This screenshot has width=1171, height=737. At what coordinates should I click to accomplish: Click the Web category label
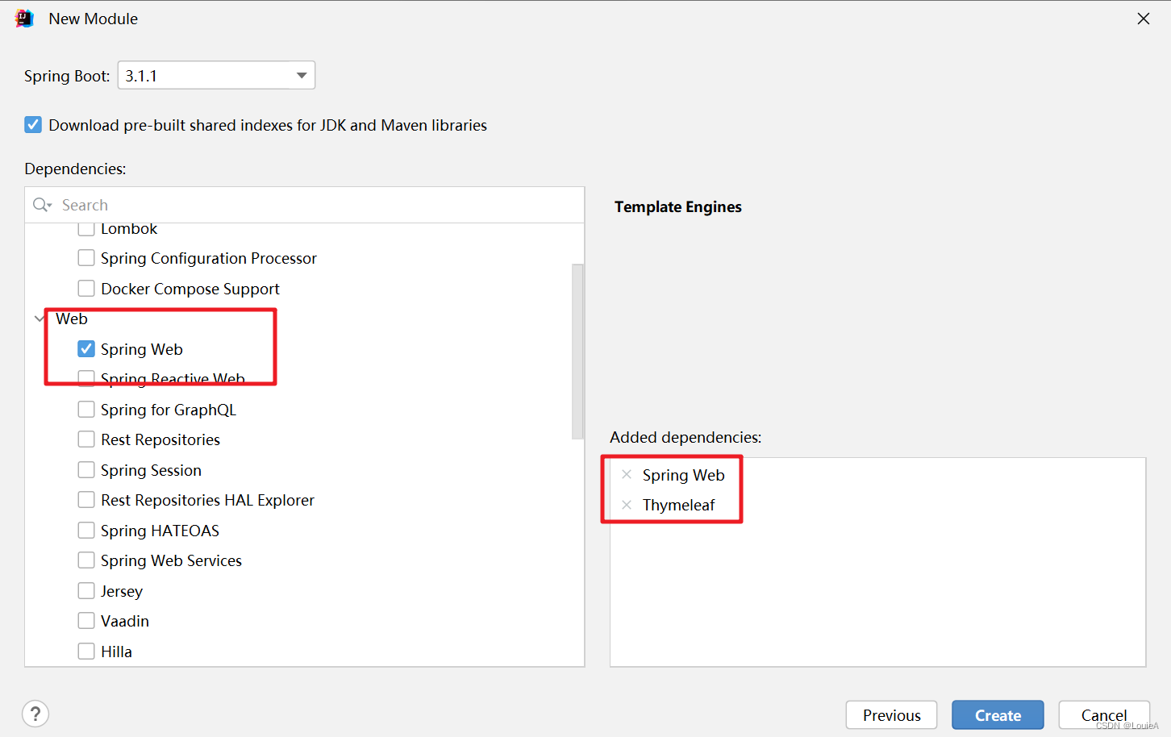(72, 319)
